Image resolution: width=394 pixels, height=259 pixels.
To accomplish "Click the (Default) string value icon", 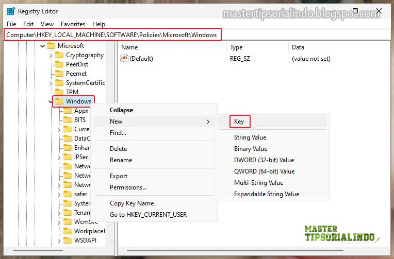I will (124, 58).
